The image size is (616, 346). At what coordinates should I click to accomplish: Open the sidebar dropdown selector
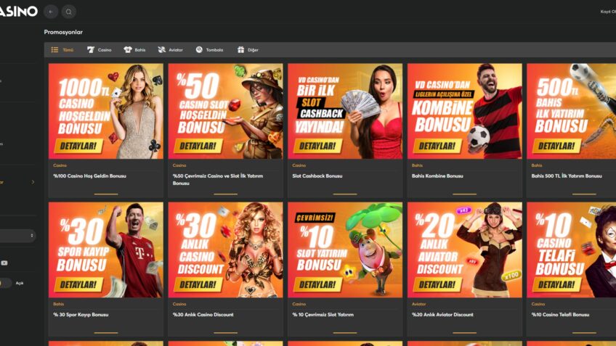click(17, 236)
